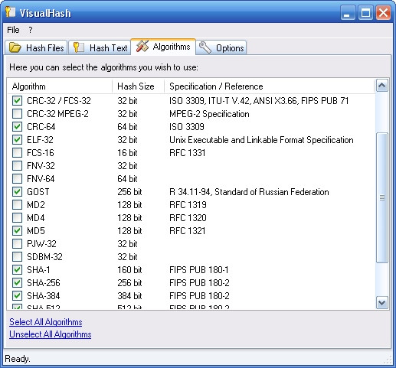The height and width of the screenshot is (368, 396).
Task: Tick the PJW-32 checkbox
Action: [17, 244]
